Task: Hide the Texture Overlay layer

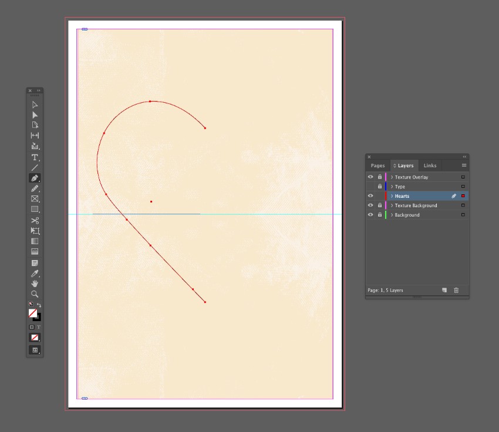Action: pos(370,177)
